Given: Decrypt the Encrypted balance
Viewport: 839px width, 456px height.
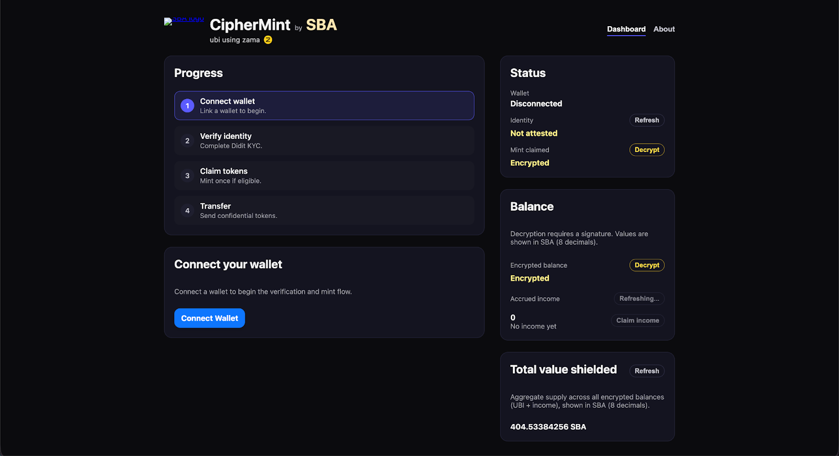Looking at the screenshot, I should coord(647,265).
